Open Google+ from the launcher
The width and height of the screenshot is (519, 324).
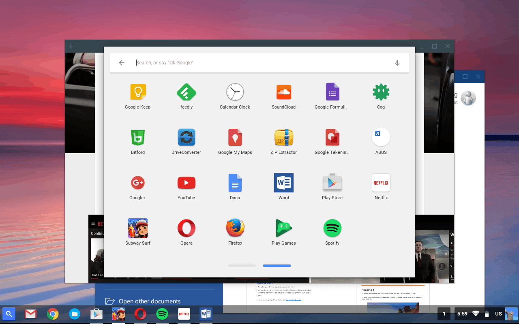click(x=138, y=183)
